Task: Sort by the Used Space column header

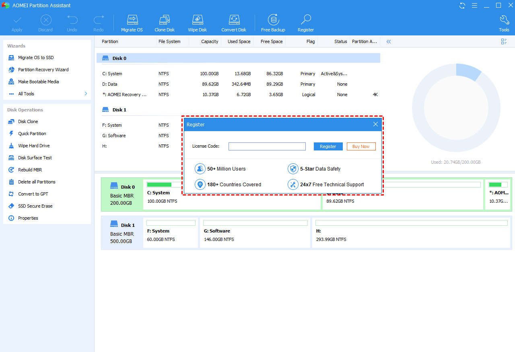Action: pos(239,41)
